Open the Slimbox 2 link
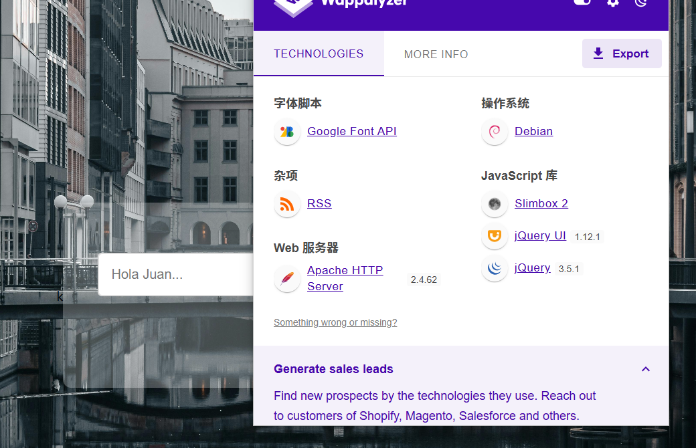 coord(541,203)
